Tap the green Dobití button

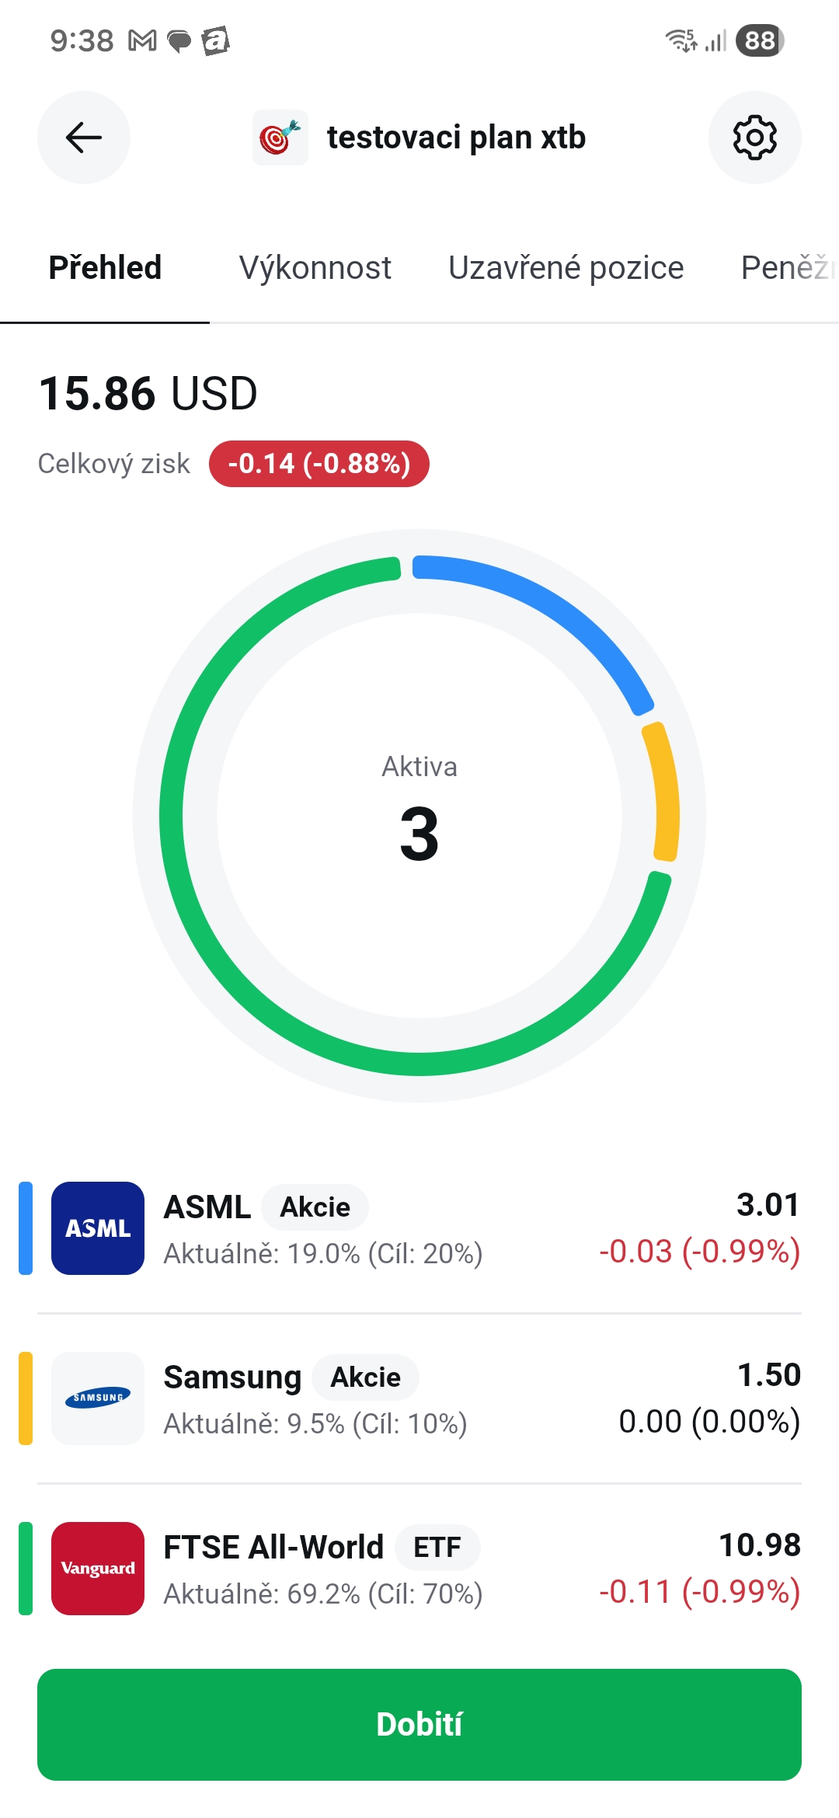[x=419, y=1725]
